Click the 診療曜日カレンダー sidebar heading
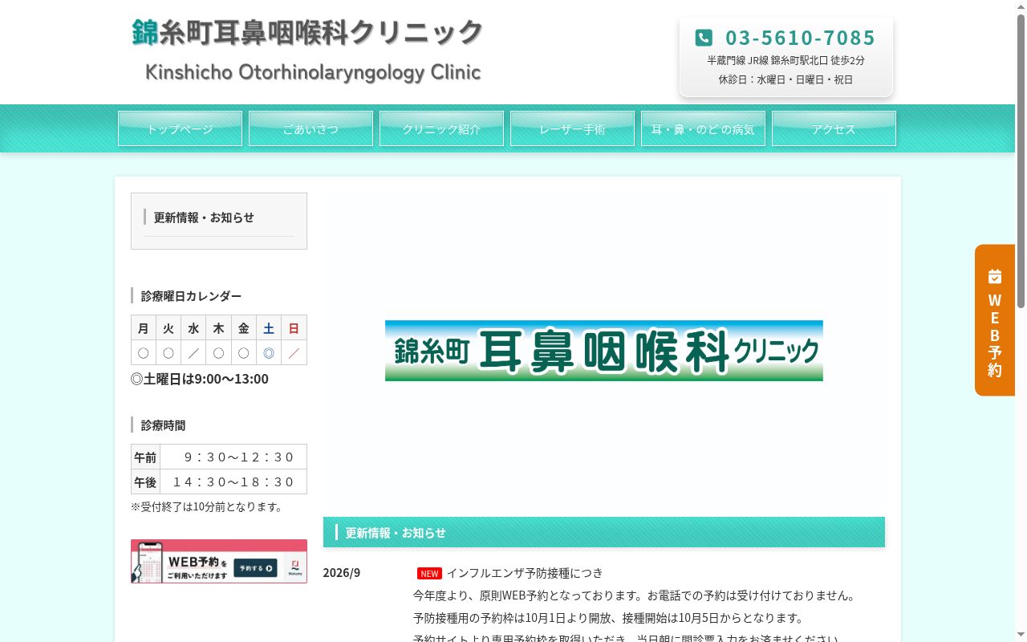The width and height of the screenshot is (1027, 642). pos(191,296)
